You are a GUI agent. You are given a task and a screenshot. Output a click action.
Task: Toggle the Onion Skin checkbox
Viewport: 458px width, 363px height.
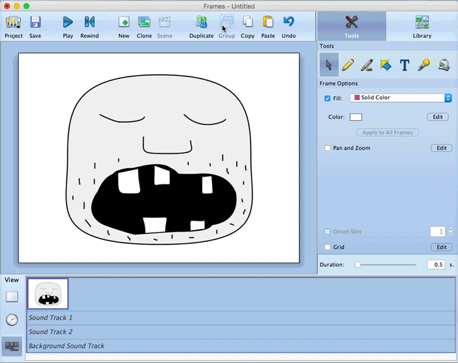[327, 232]
